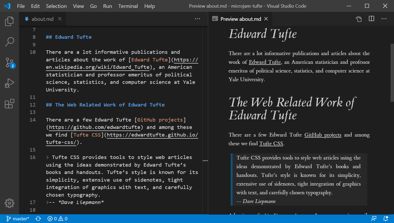Follow the Edward Tufte link in the preview
The height and width of the screenshot is (223, 394).
click(265, 62)
